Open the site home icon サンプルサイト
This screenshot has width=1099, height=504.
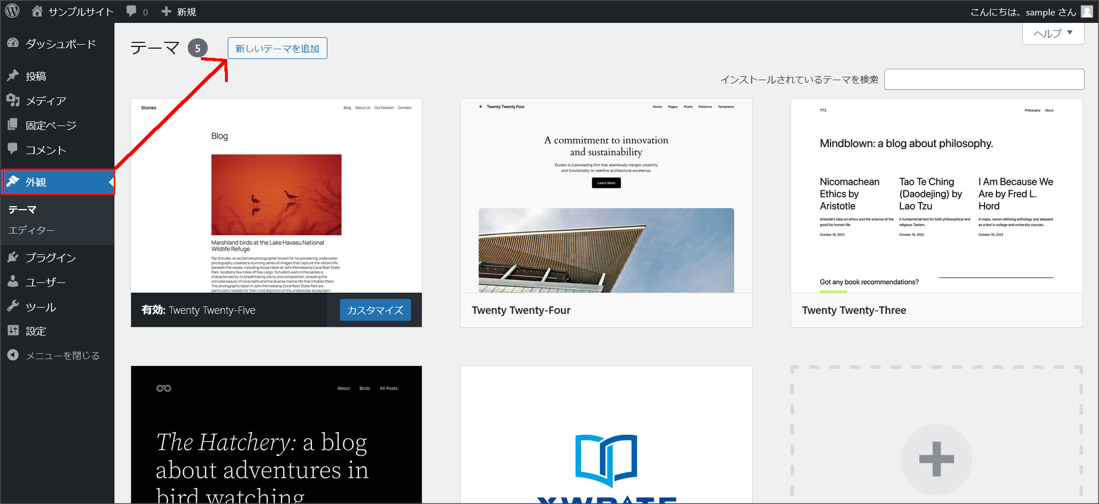(38, 11)
